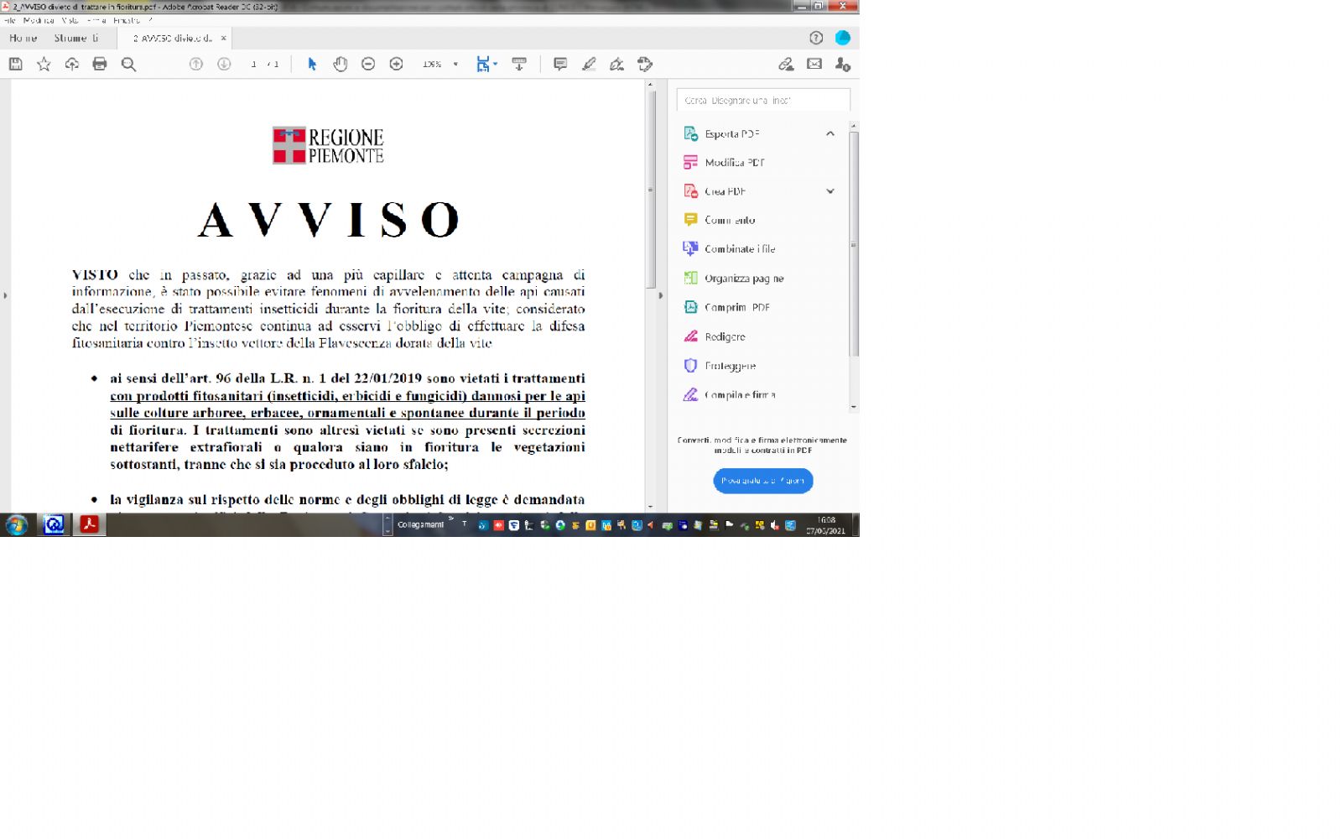
Task: Click the tools search input field
Action: pyautogui.click(x=762, y=101)
